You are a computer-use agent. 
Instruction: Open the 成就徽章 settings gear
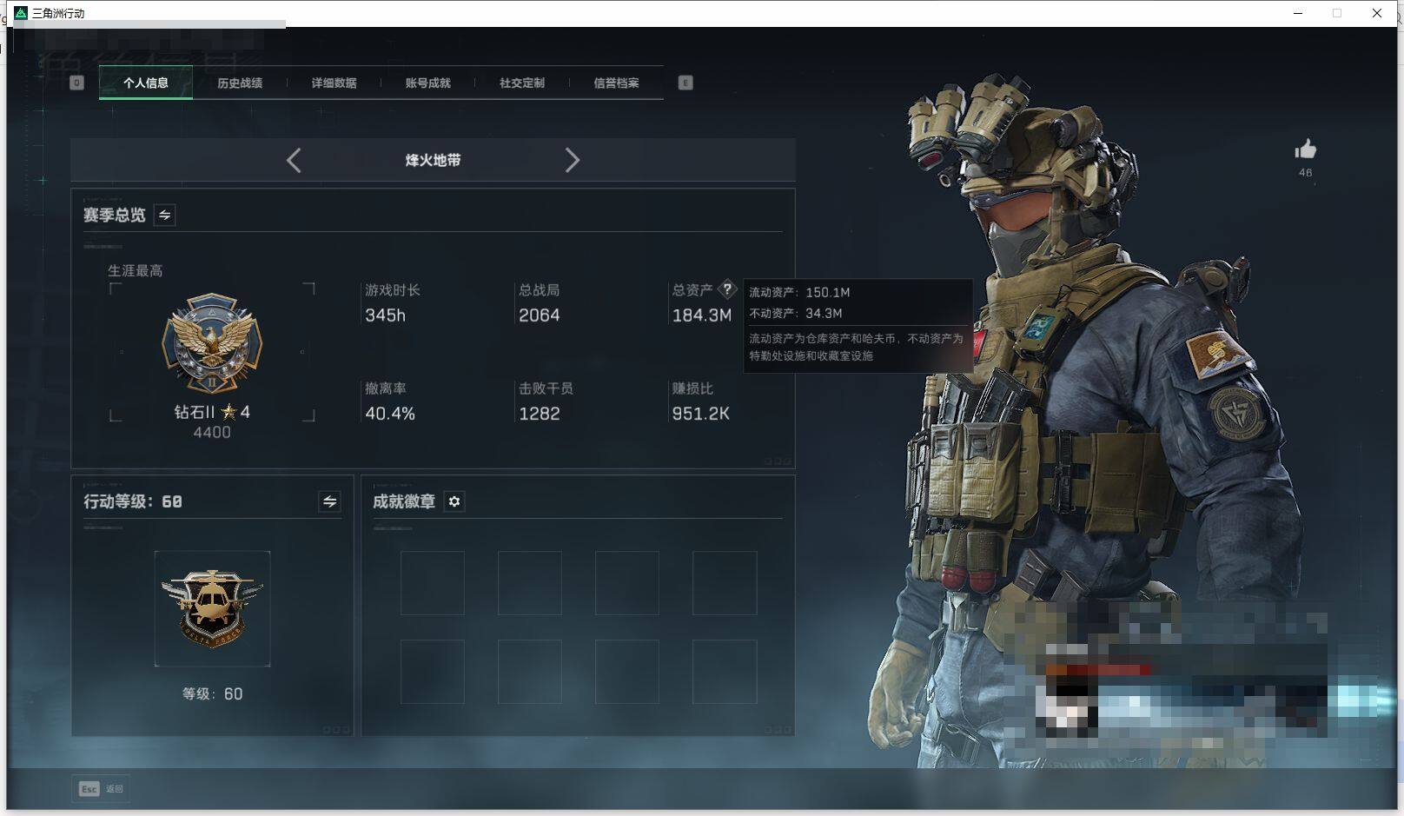(454, 501)
